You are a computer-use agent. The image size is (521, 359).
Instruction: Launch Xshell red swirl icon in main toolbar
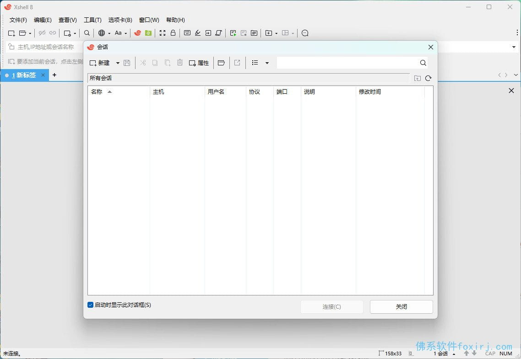(x=137, y=33)
